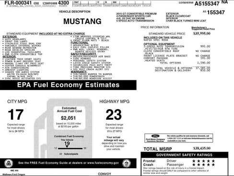Click the highway MPG value 23
The height and width of the screenshot is (176, 234).
pyautogui.click(x=114, y=114)
